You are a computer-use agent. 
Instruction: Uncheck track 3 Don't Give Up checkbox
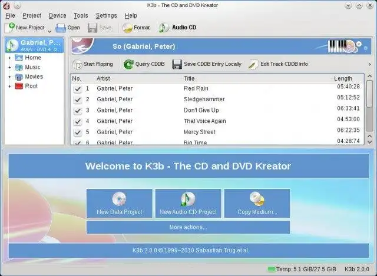point(77,111)
